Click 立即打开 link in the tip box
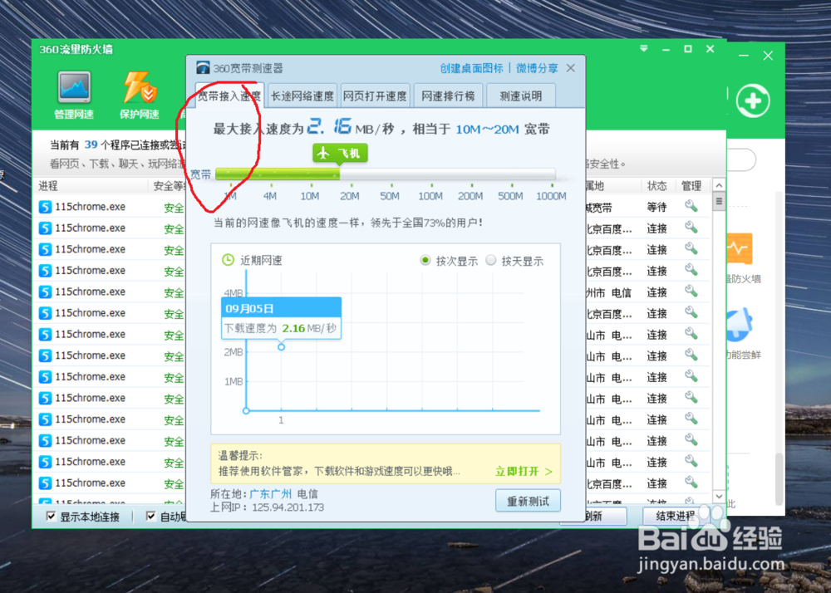 pyautogui.click(x=524, y=471)
